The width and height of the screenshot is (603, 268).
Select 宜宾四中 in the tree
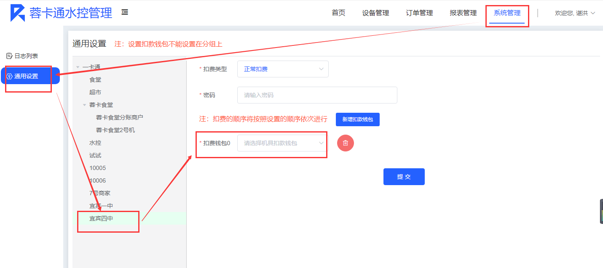(101, 218)
